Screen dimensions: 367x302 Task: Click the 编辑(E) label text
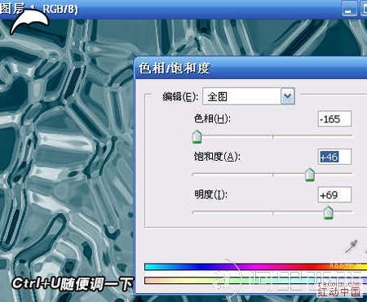click(x=180, y=96)
